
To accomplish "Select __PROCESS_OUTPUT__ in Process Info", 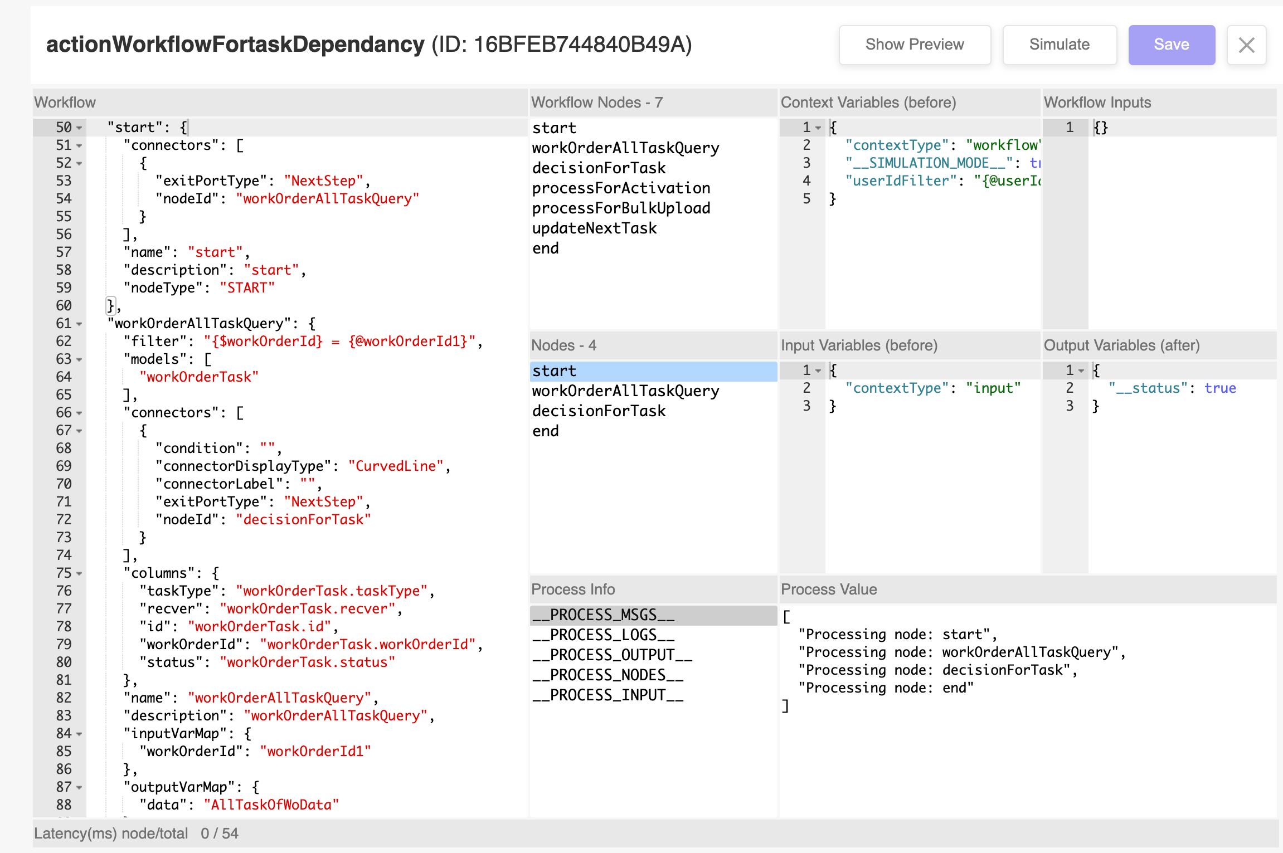I will click(653, 655).
